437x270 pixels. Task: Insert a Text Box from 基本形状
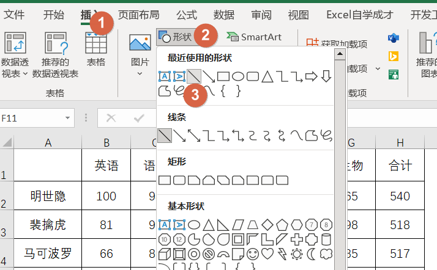click(x=165, y=225)
